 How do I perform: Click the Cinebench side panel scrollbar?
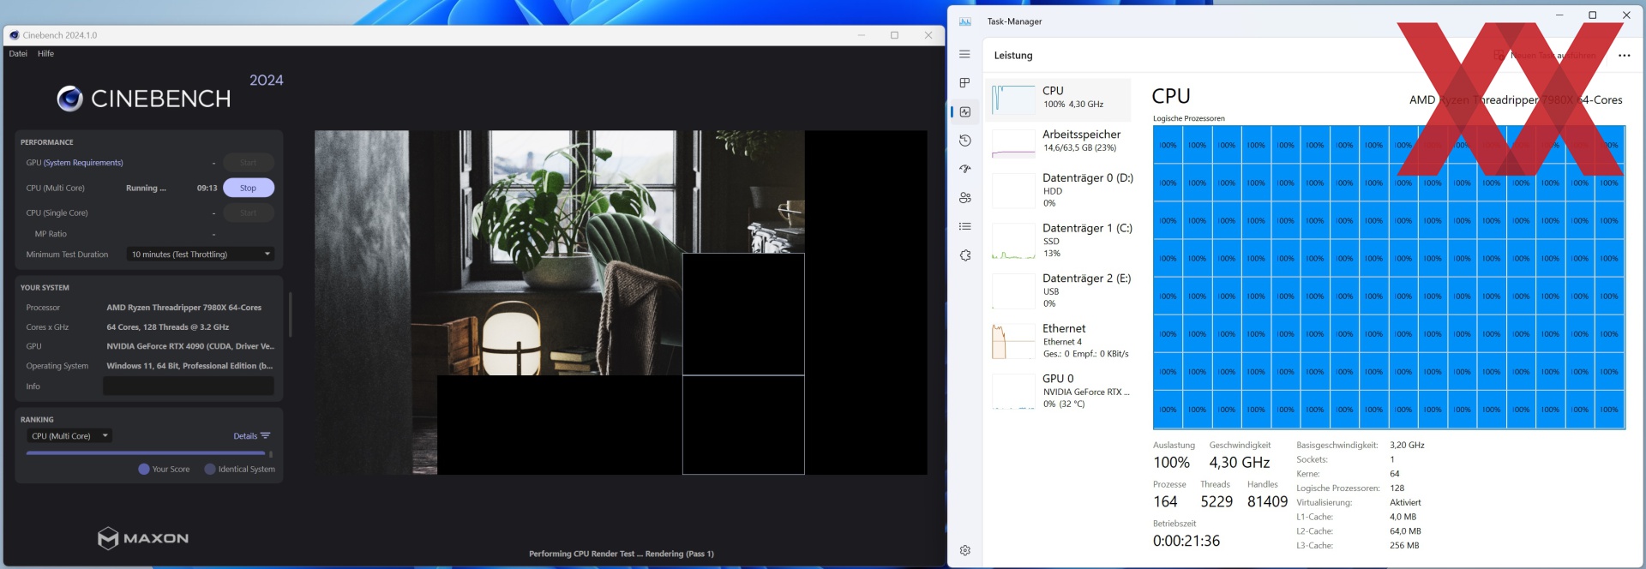[x=291, y=314]
